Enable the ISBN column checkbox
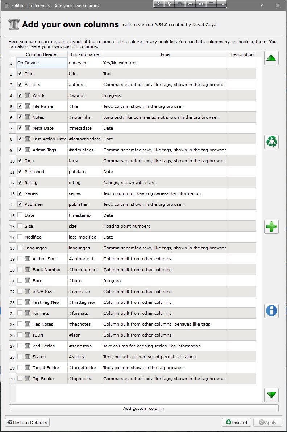This screenshot has width=287, height=432. (x=20, y=335)
